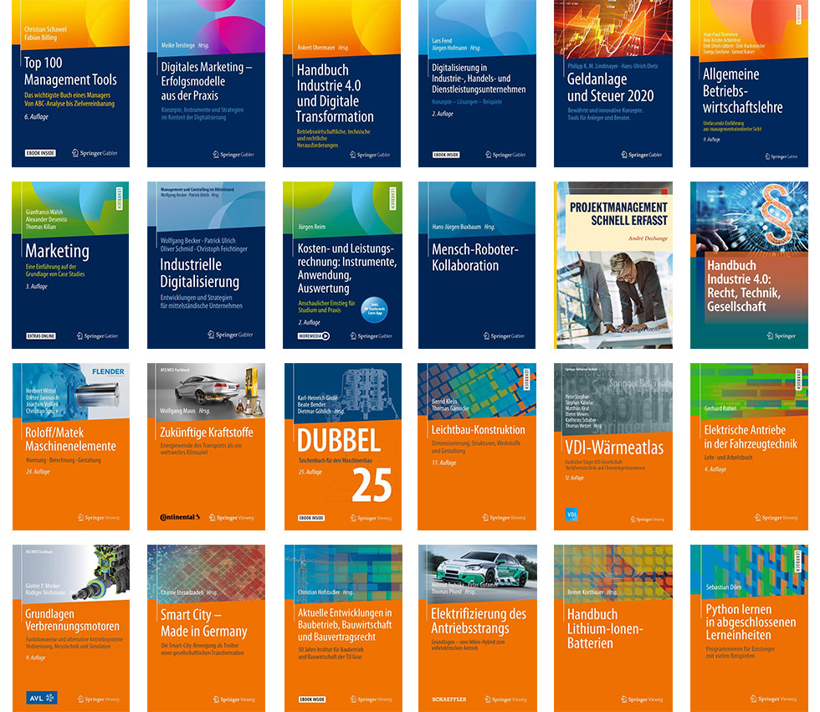Click the MOREMEDIA badge on Kosten- und Leistungsrechnung
The width and height of the screenshot is (820, 712).
tap(315, 336)
